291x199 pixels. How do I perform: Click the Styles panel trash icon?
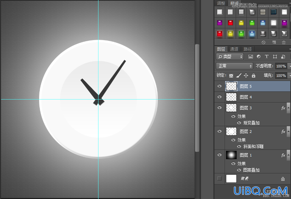click(x=284, y=42)
